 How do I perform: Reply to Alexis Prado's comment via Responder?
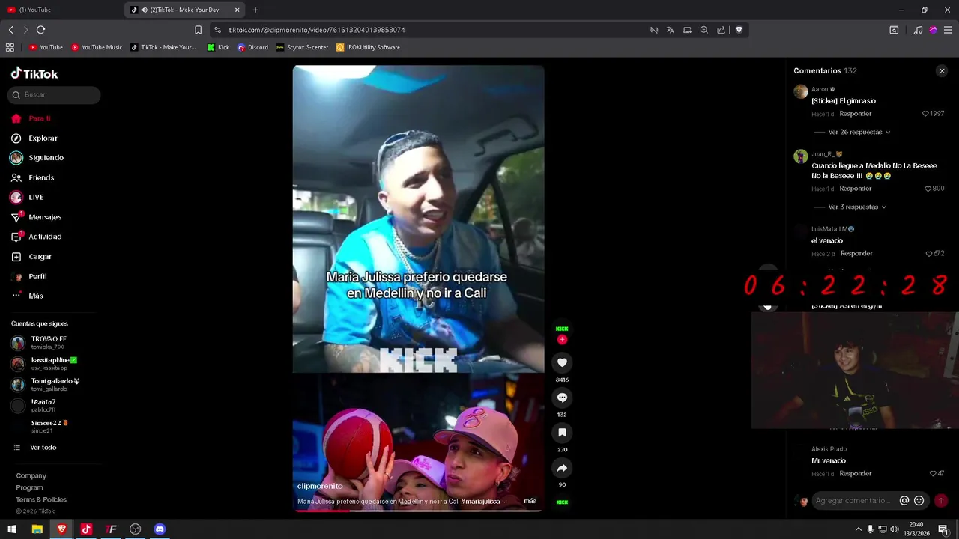(856, 474)
